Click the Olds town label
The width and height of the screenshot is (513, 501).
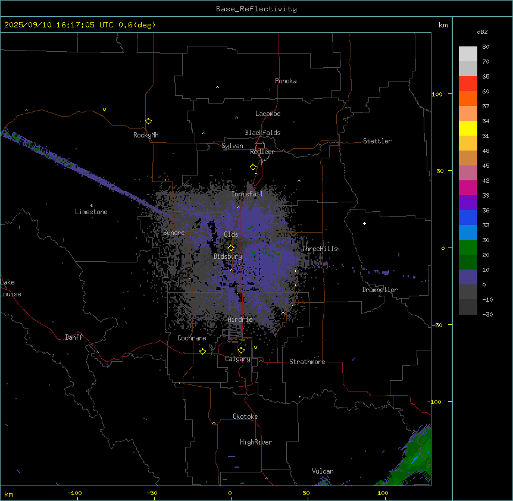231,234
